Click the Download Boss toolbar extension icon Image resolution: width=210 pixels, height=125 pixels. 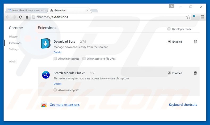(194, 16)
